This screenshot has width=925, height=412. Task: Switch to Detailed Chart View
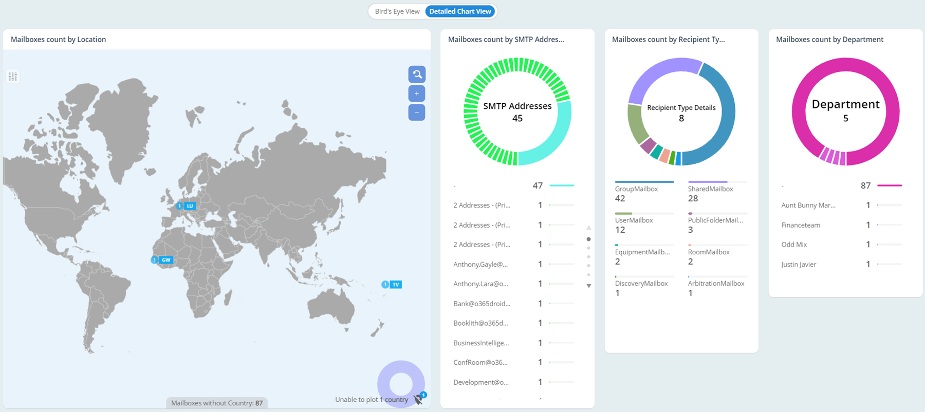[460, 11]
